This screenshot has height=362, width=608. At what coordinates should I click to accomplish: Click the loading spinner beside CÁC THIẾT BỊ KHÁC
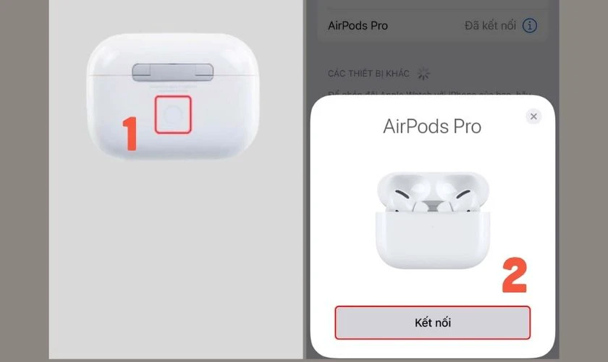click(x=423, y=73)
